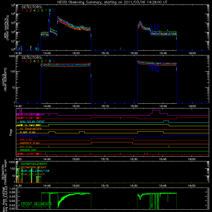Click the 14:45 tick under rear segments plot
Viewport: 212px width, 212px height.
47,106
